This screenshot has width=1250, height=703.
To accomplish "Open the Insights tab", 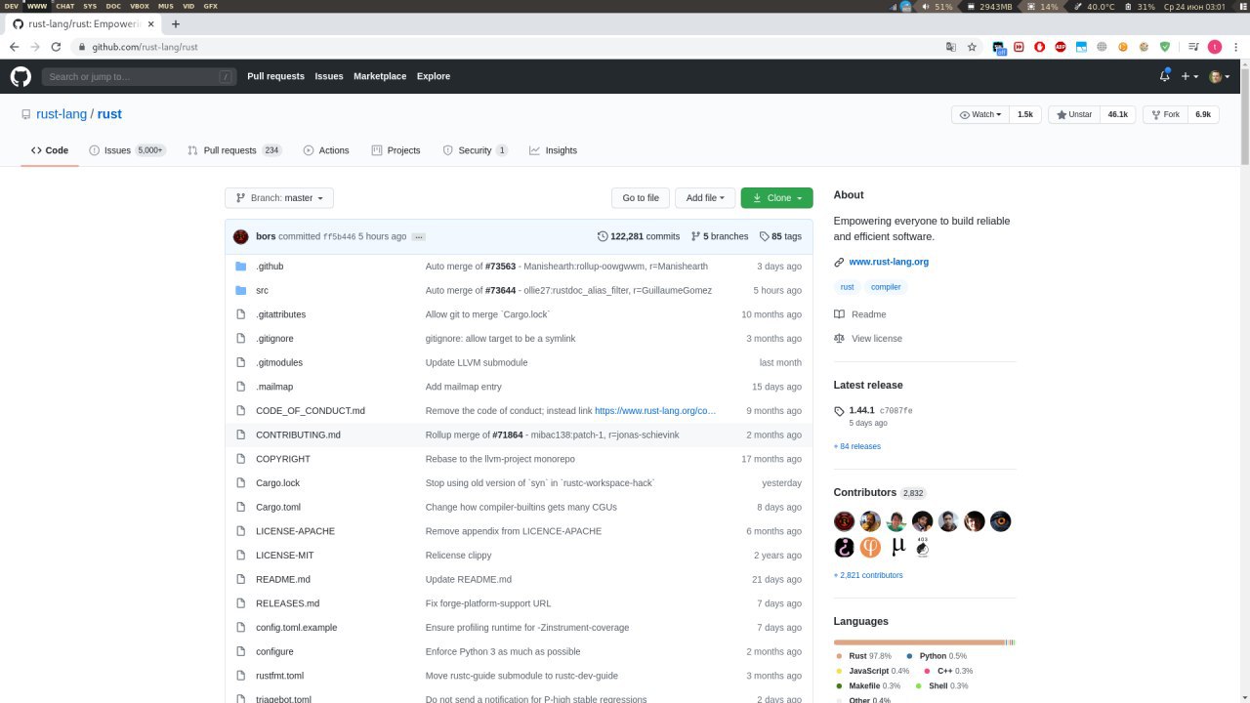I will (x=553, y=150).
